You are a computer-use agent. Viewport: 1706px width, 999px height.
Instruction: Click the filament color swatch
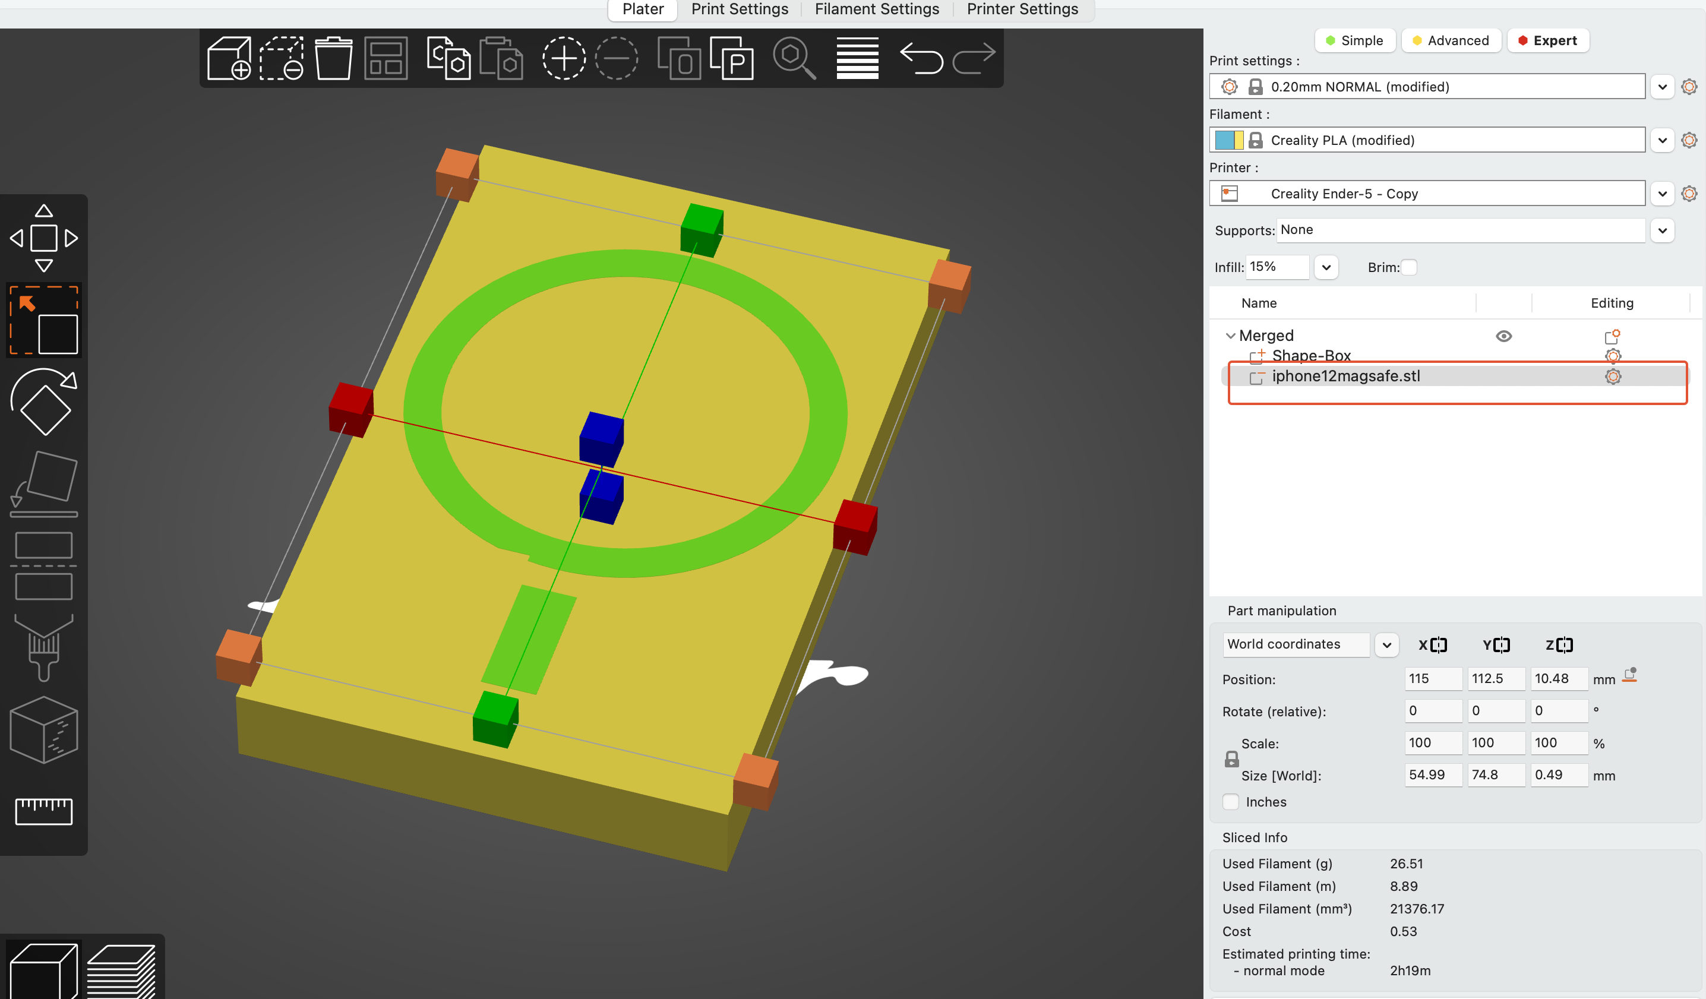click(1229, 140)
